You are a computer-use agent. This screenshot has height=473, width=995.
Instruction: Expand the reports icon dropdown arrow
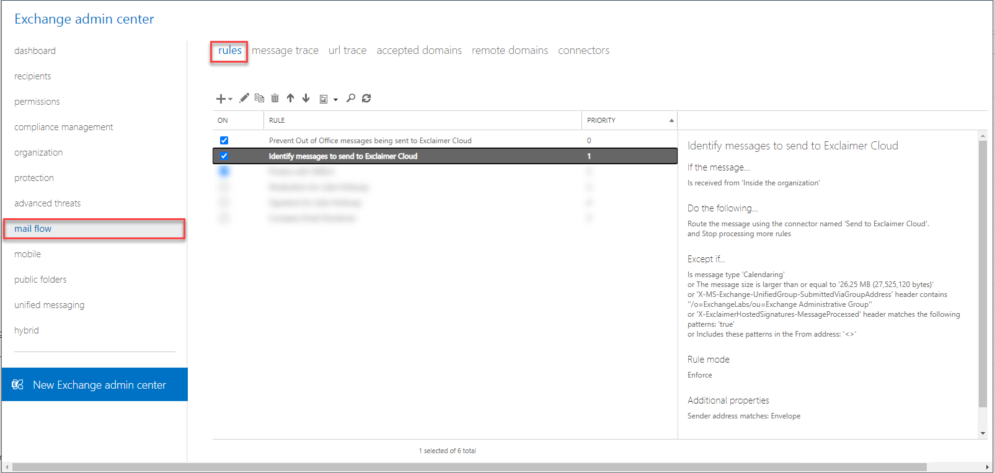pyautogui.click(x=335, y=99)
